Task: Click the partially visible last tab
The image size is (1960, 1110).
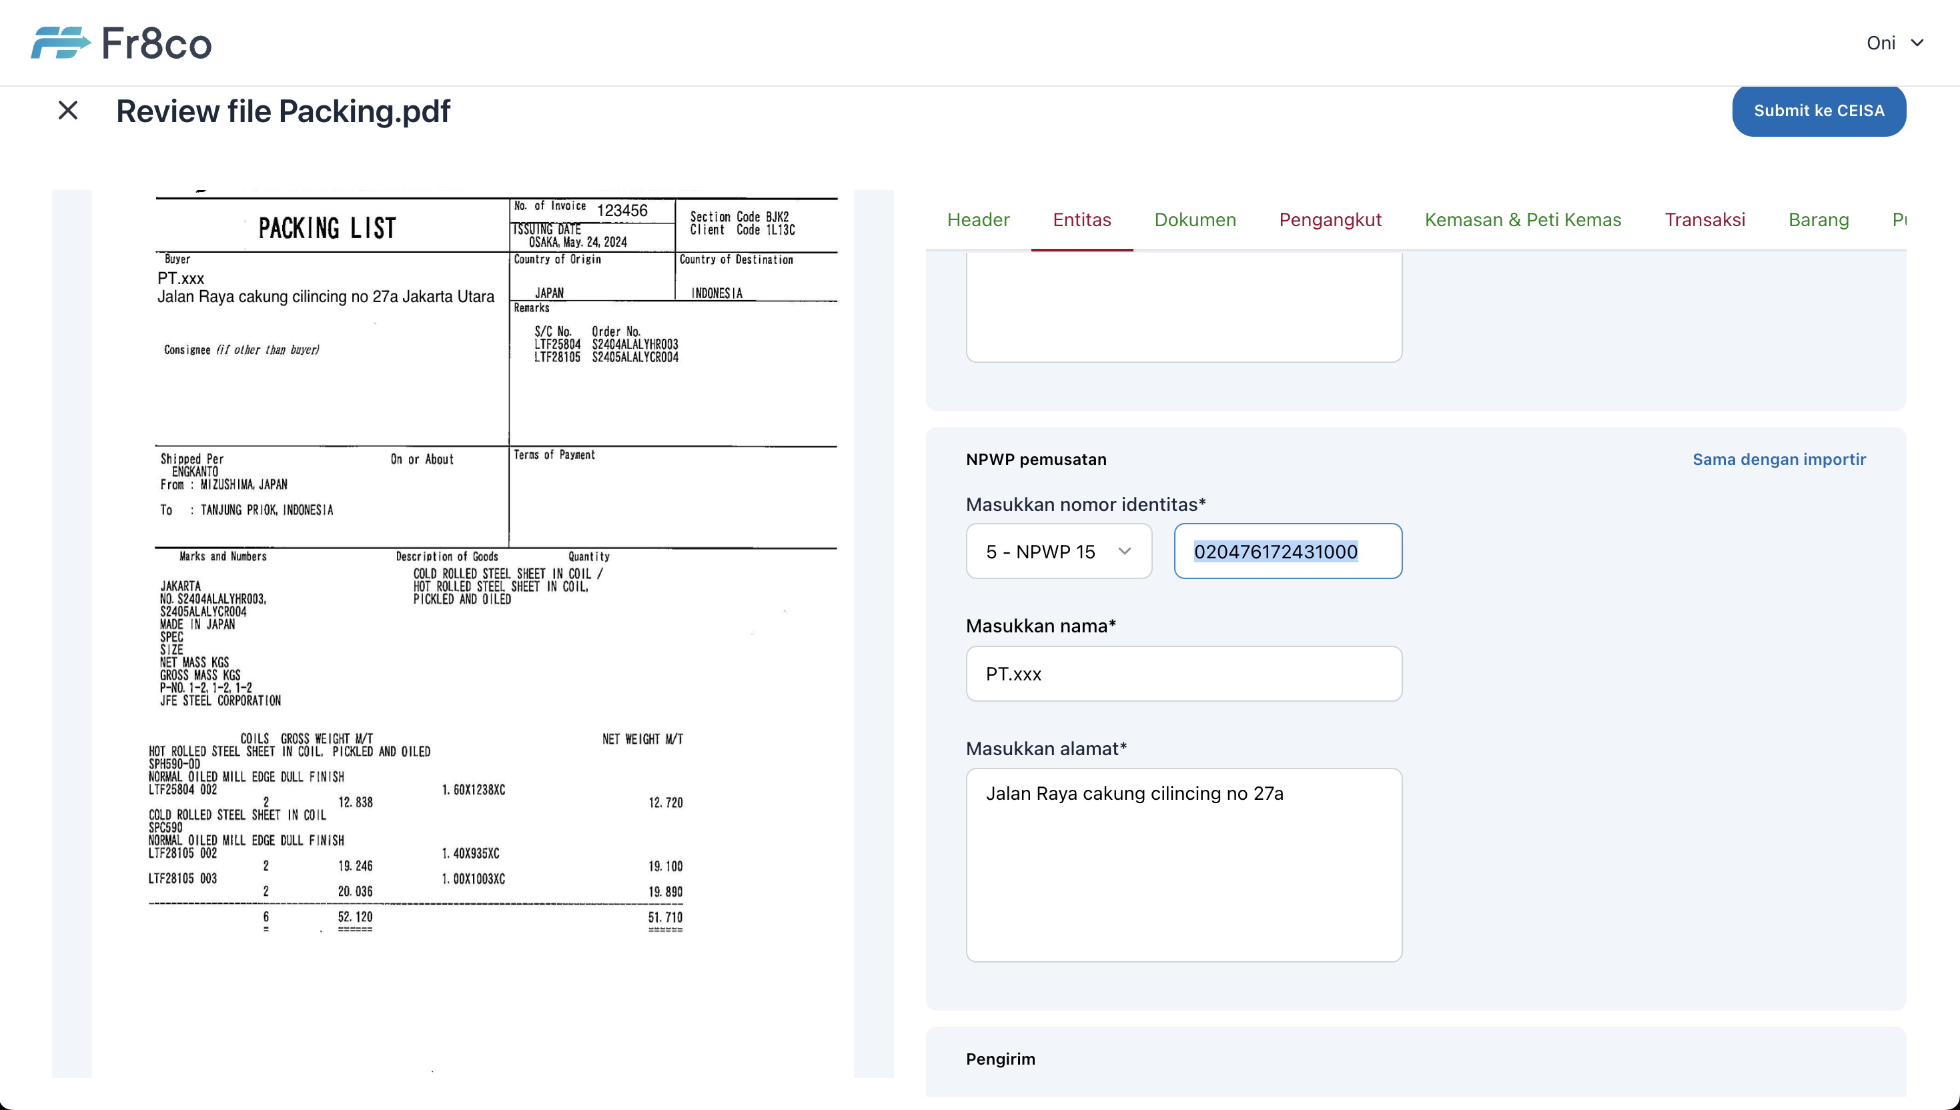Action: pyautogui.click(x=1898, y=219)
